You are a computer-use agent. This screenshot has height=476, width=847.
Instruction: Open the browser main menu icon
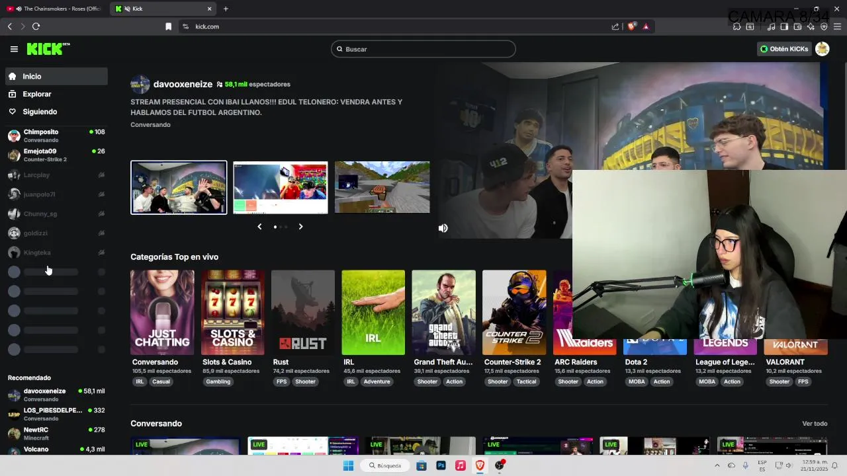[838, 26]
